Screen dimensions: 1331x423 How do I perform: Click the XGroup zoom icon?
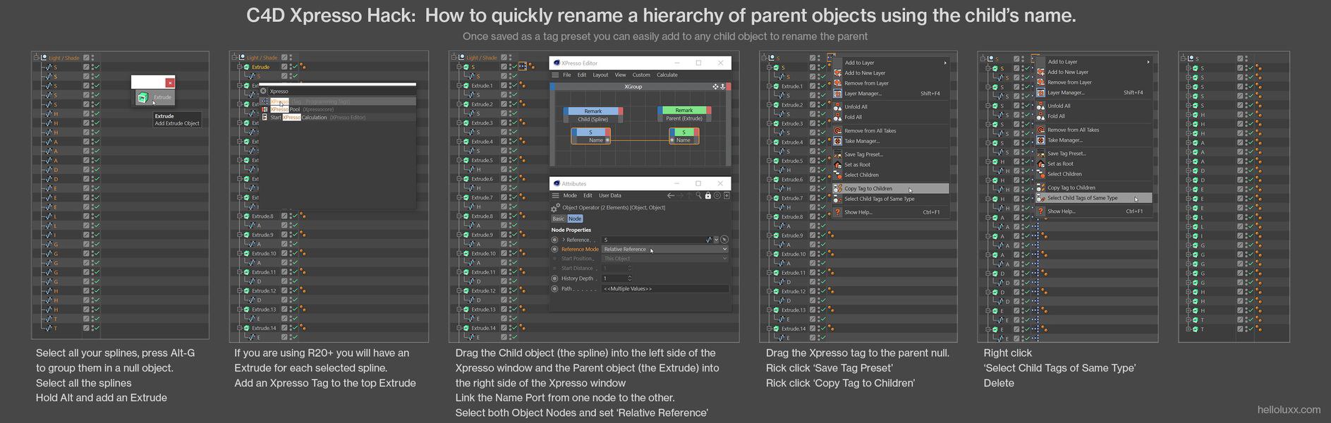pyautogui.click(x=722, y=87)
